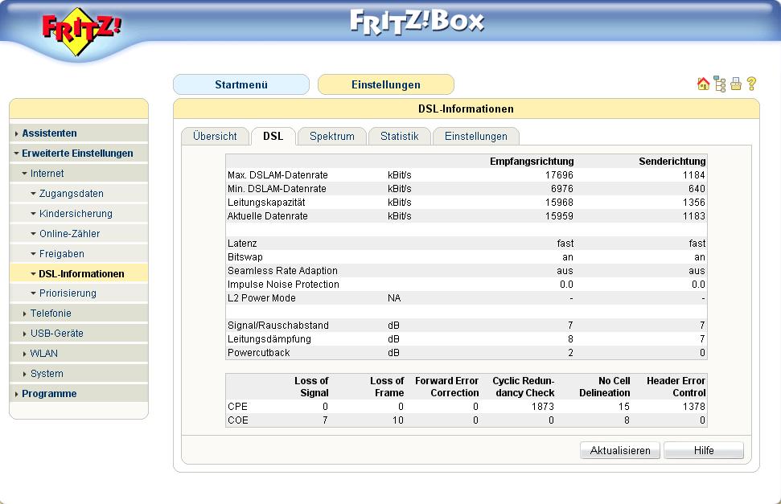Screen dimensions: 781x504
Task: Expand the USB-Geräte arrow
Action: [x=24, y=334]
